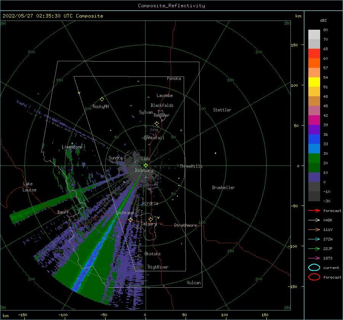The image size is (343, 320).
Task: Click the Stettler city label
Action: (x=222, y=110)
